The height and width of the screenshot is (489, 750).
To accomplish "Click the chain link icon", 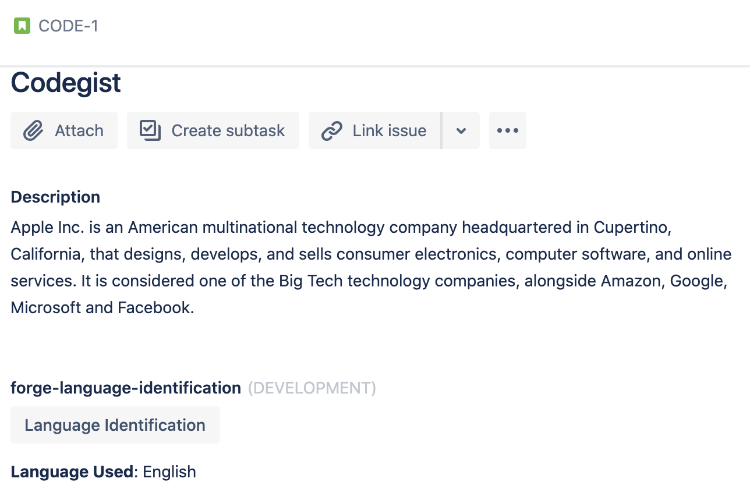I will click(332, 130).
